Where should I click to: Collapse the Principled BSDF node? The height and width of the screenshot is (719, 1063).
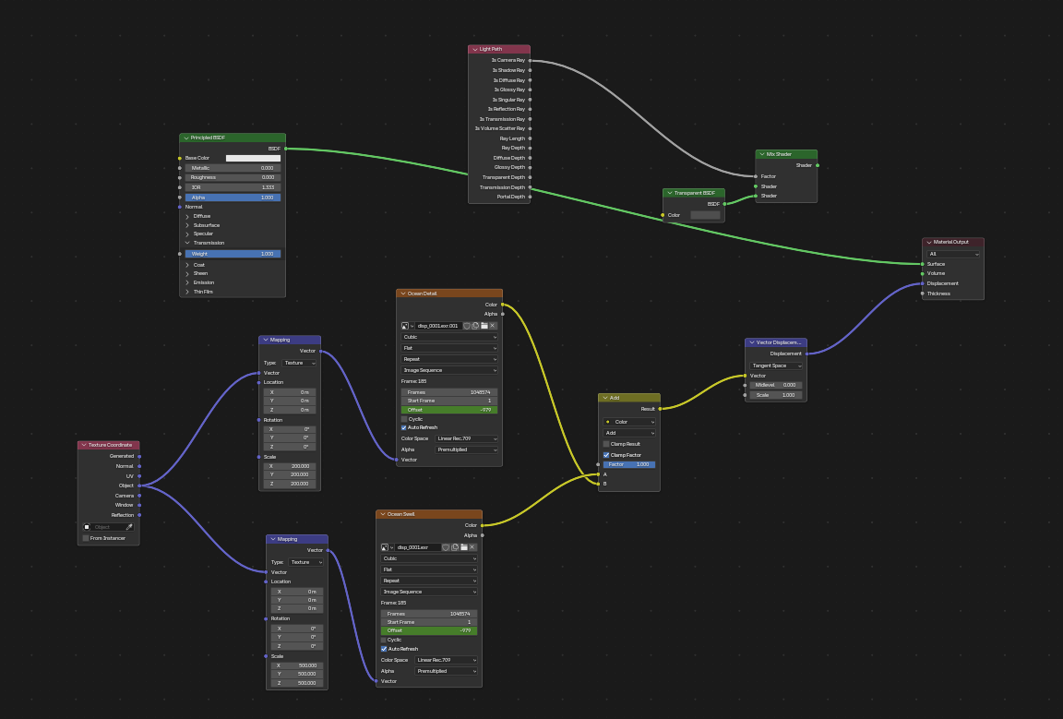coord(185,138)
